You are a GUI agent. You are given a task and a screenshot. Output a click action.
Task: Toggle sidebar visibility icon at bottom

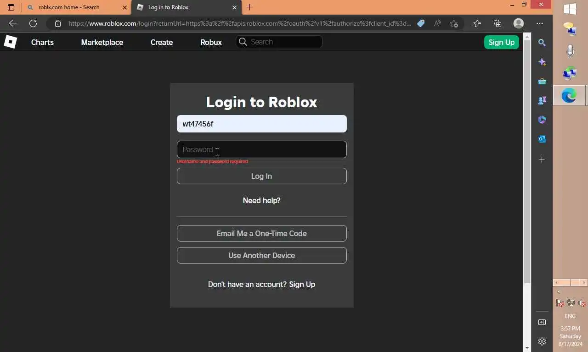(x=542, y=322)
